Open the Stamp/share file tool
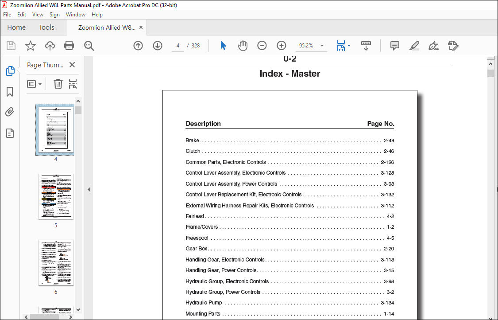The width and height of the screenshot is (498, 320). [x=453, y=46]
